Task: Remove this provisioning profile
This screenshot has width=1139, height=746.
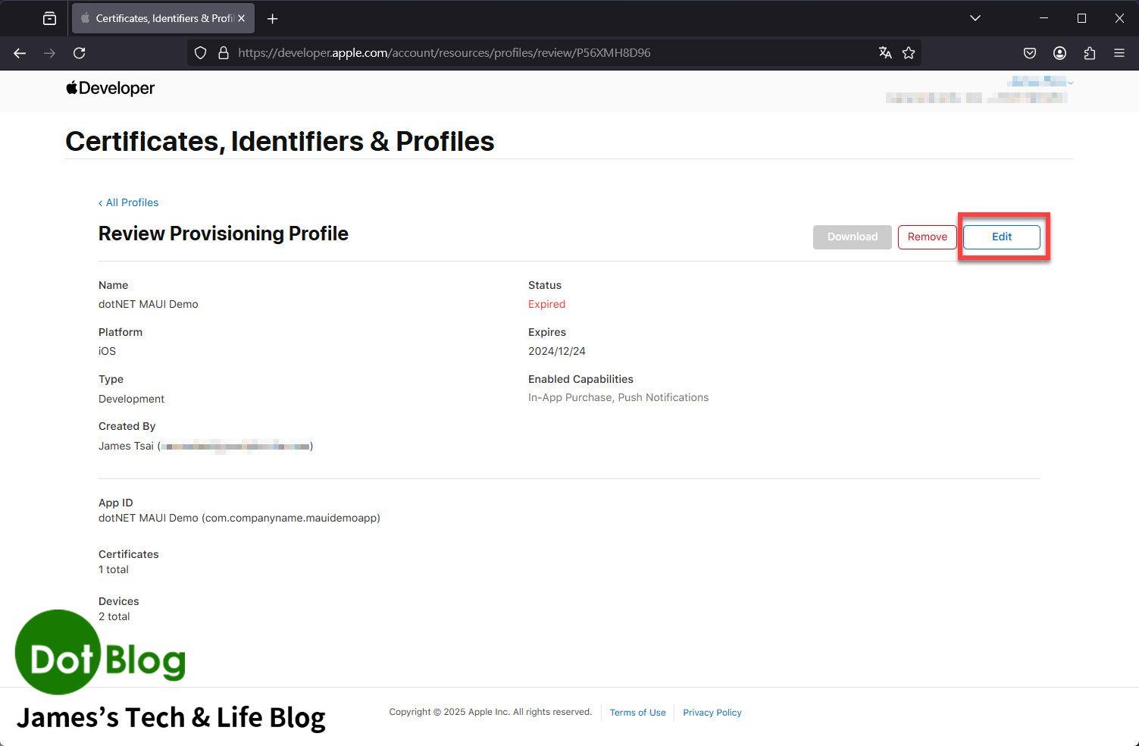Action: pyautogui.click(x=928, y=237)
